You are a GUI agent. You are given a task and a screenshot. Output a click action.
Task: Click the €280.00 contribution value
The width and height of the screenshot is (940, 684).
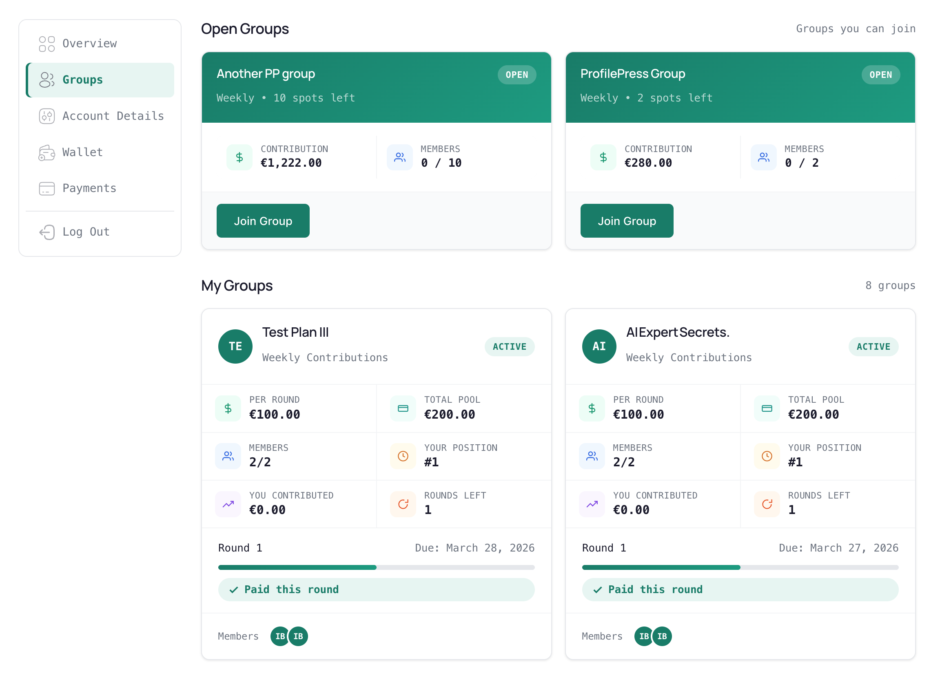point(648,163)
